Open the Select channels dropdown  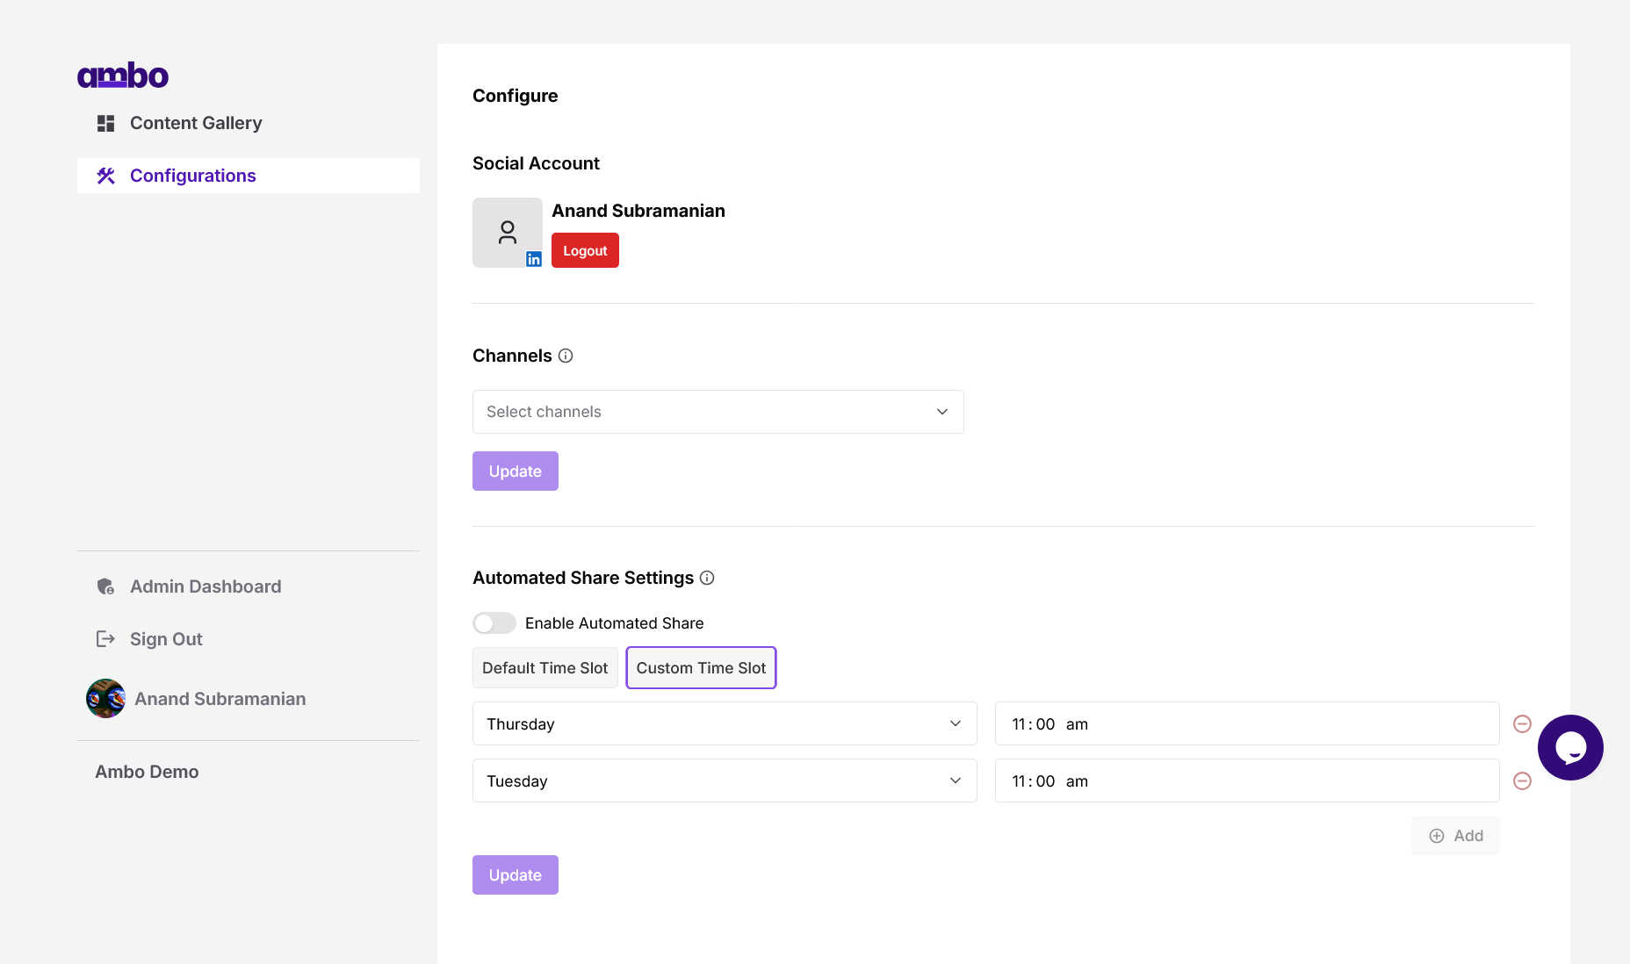point(718,412)
